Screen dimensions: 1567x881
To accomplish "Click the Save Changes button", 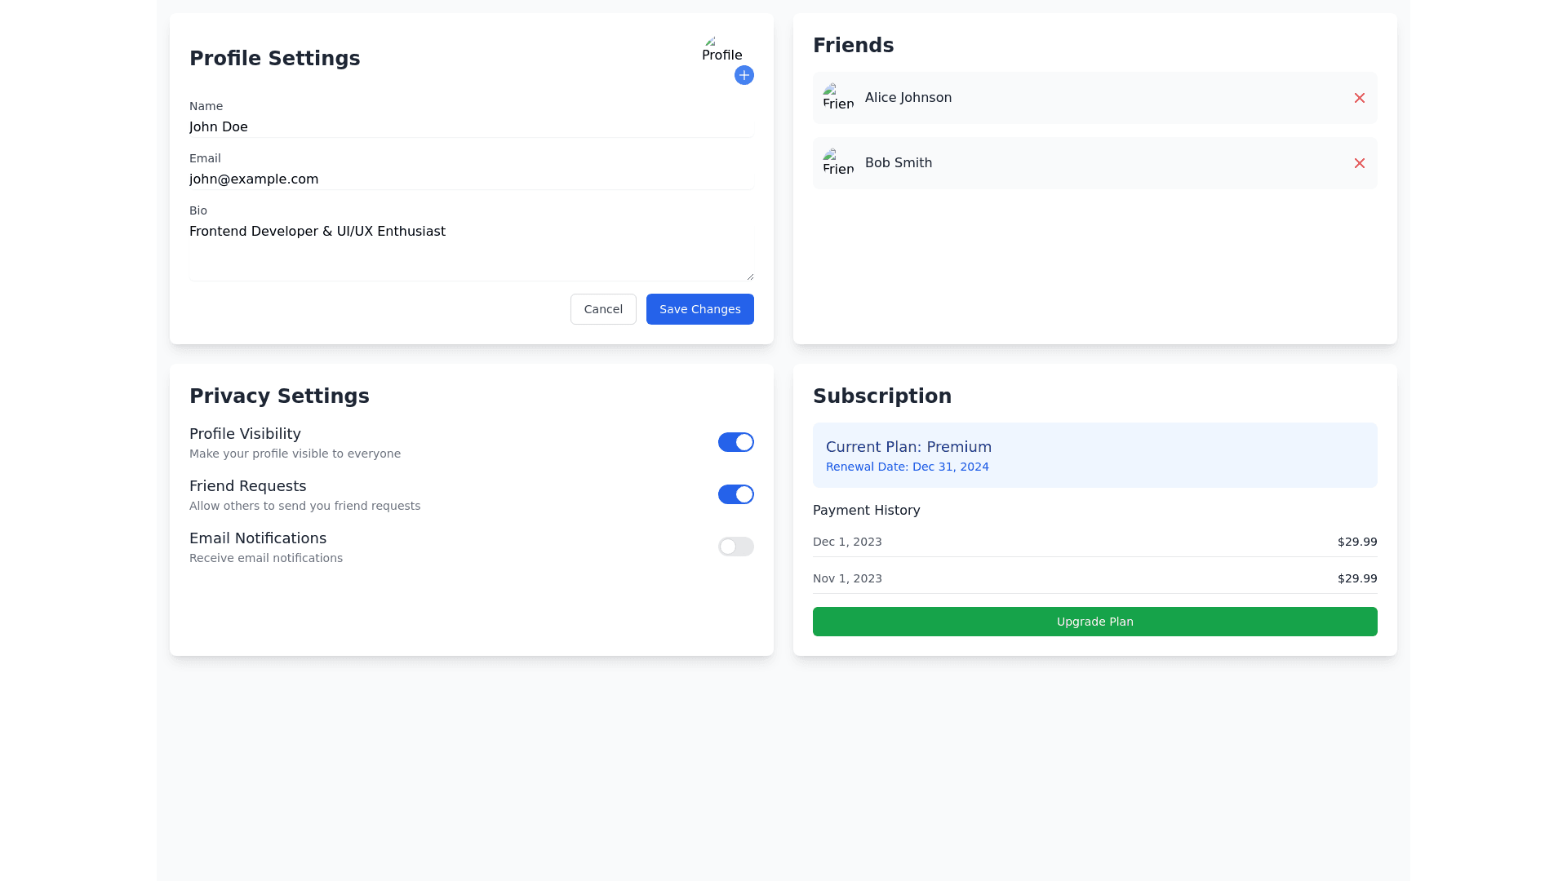I will pyautogui.click(x=699, y=308).
